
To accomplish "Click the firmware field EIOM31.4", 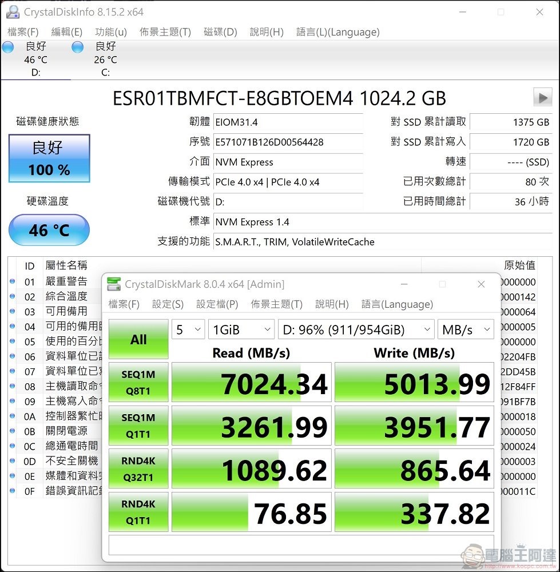I will [x=288, y=122].
